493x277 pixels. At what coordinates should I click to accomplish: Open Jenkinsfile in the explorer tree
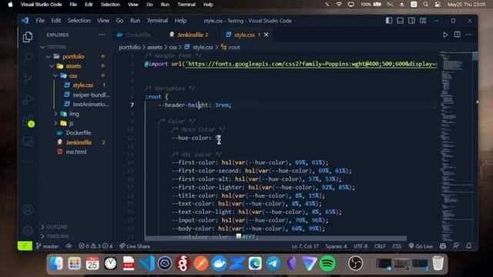tap(75, 142)
